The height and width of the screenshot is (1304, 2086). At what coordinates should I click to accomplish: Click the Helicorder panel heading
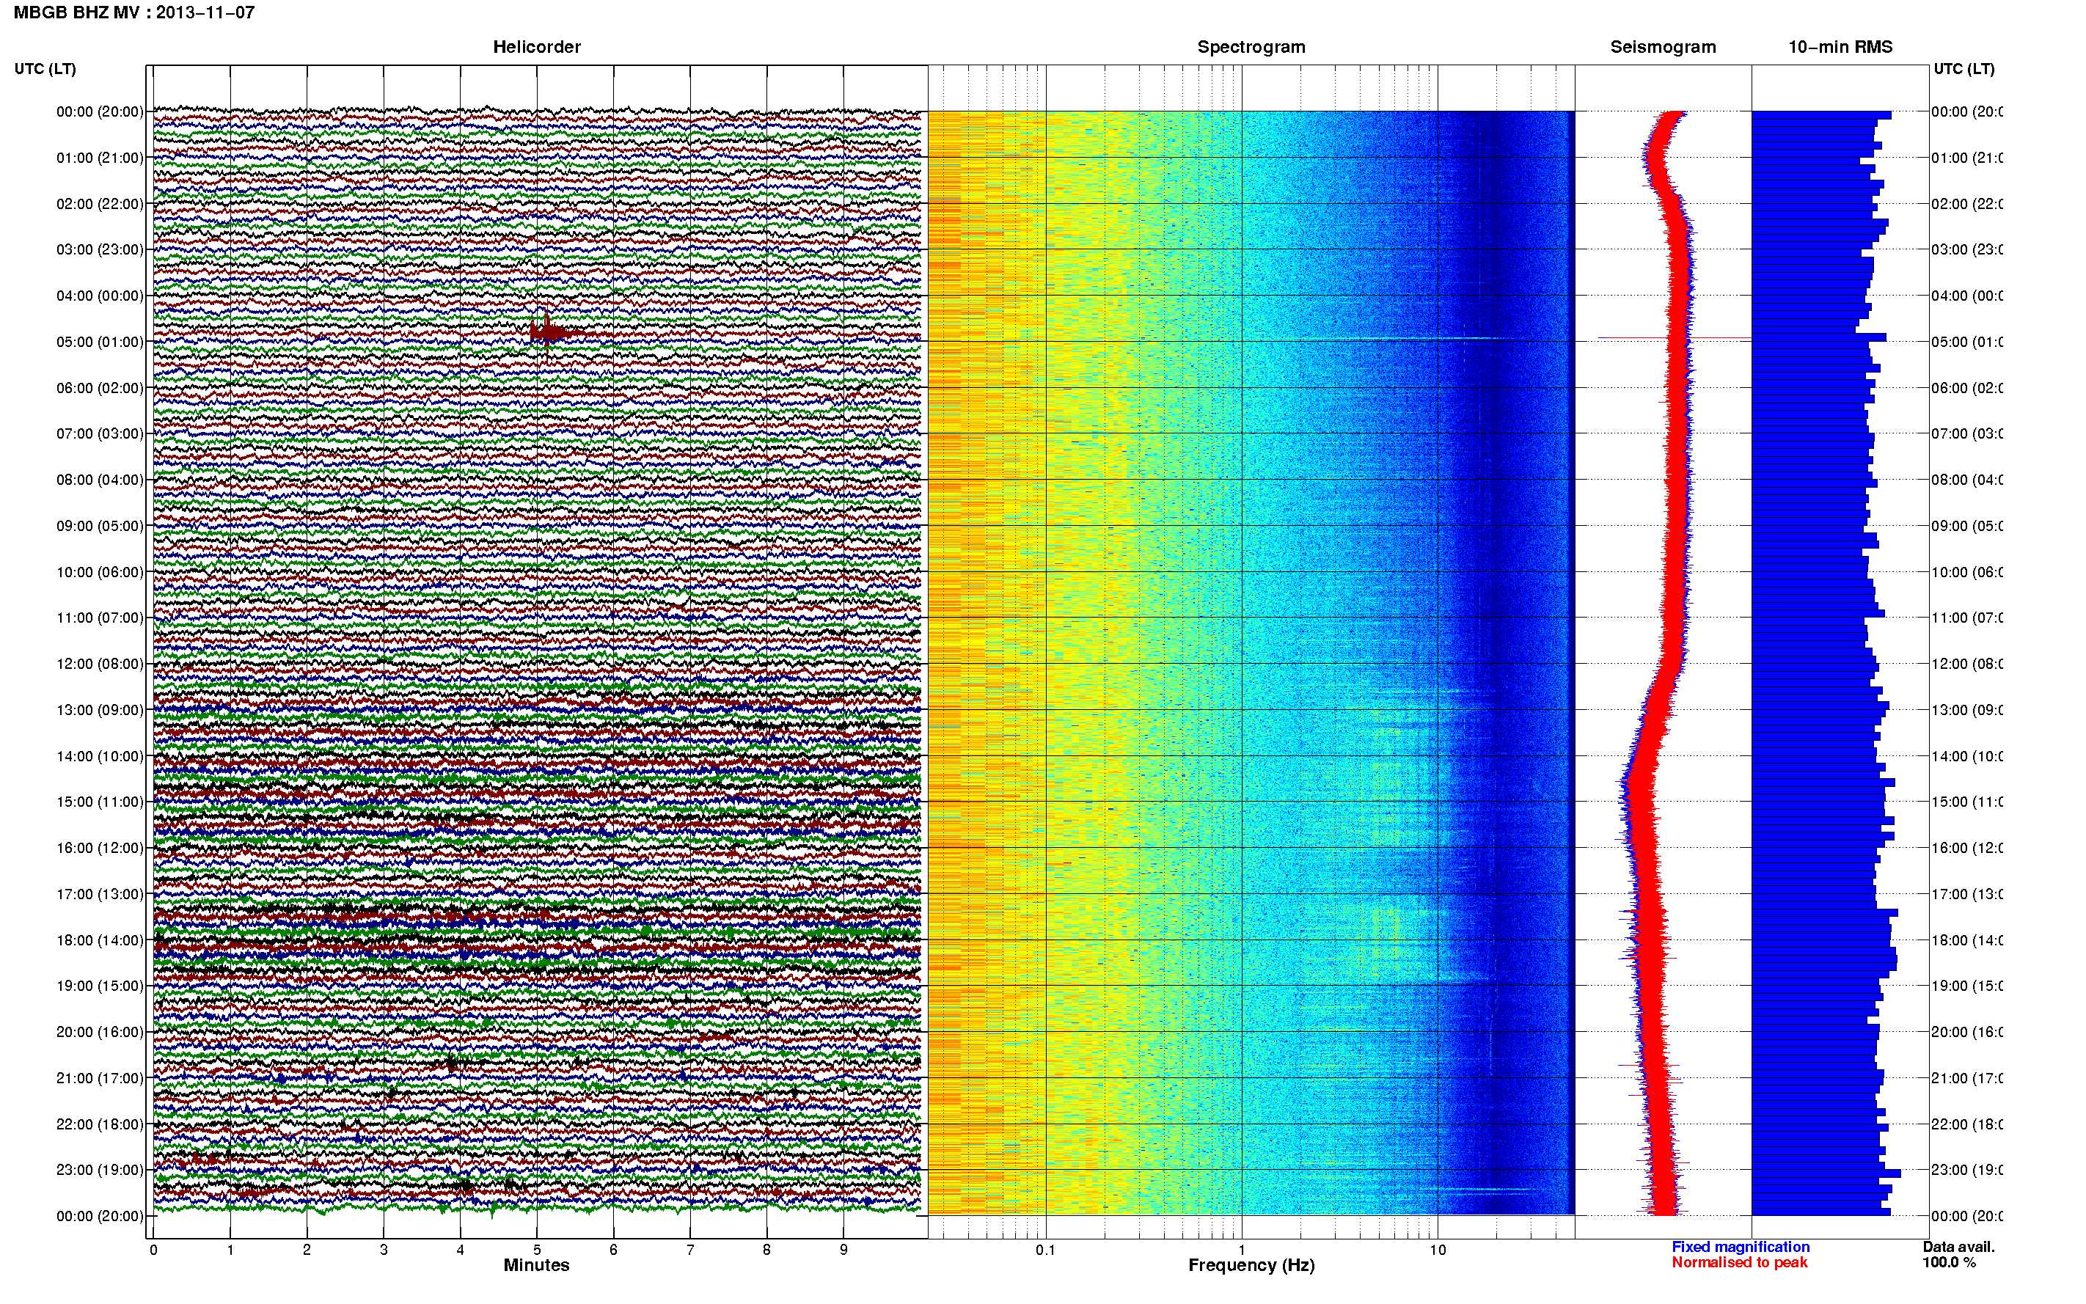click(536, 47)
